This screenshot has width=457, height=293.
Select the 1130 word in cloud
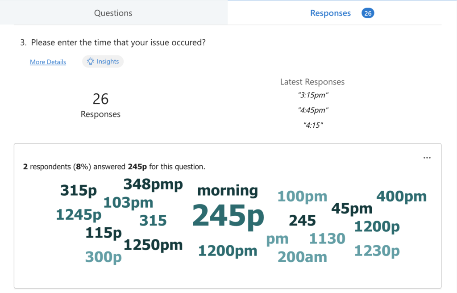(327, 239)
